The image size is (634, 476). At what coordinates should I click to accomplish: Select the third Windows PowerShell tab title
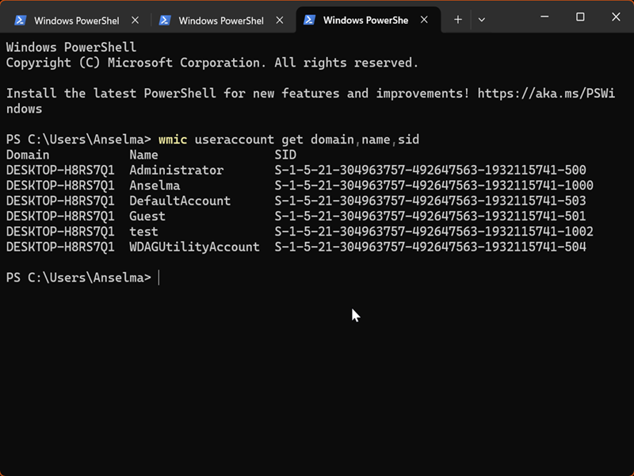pos(366,21)
